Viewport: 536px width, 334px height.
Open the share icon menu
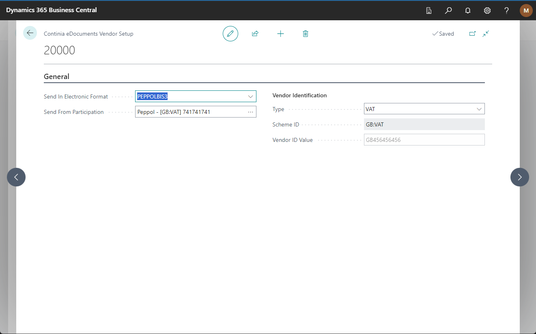point(255,34)
